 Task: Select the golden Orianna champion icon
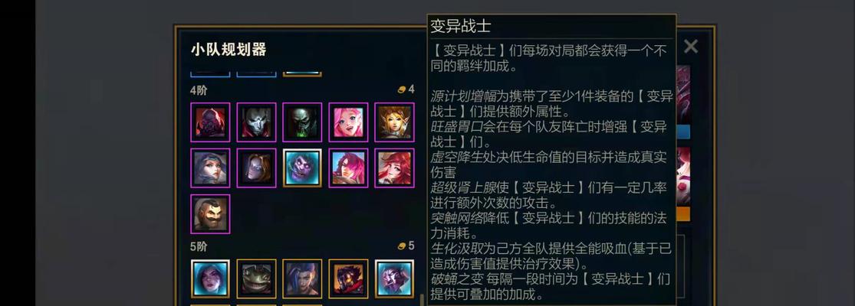[394, 122]
